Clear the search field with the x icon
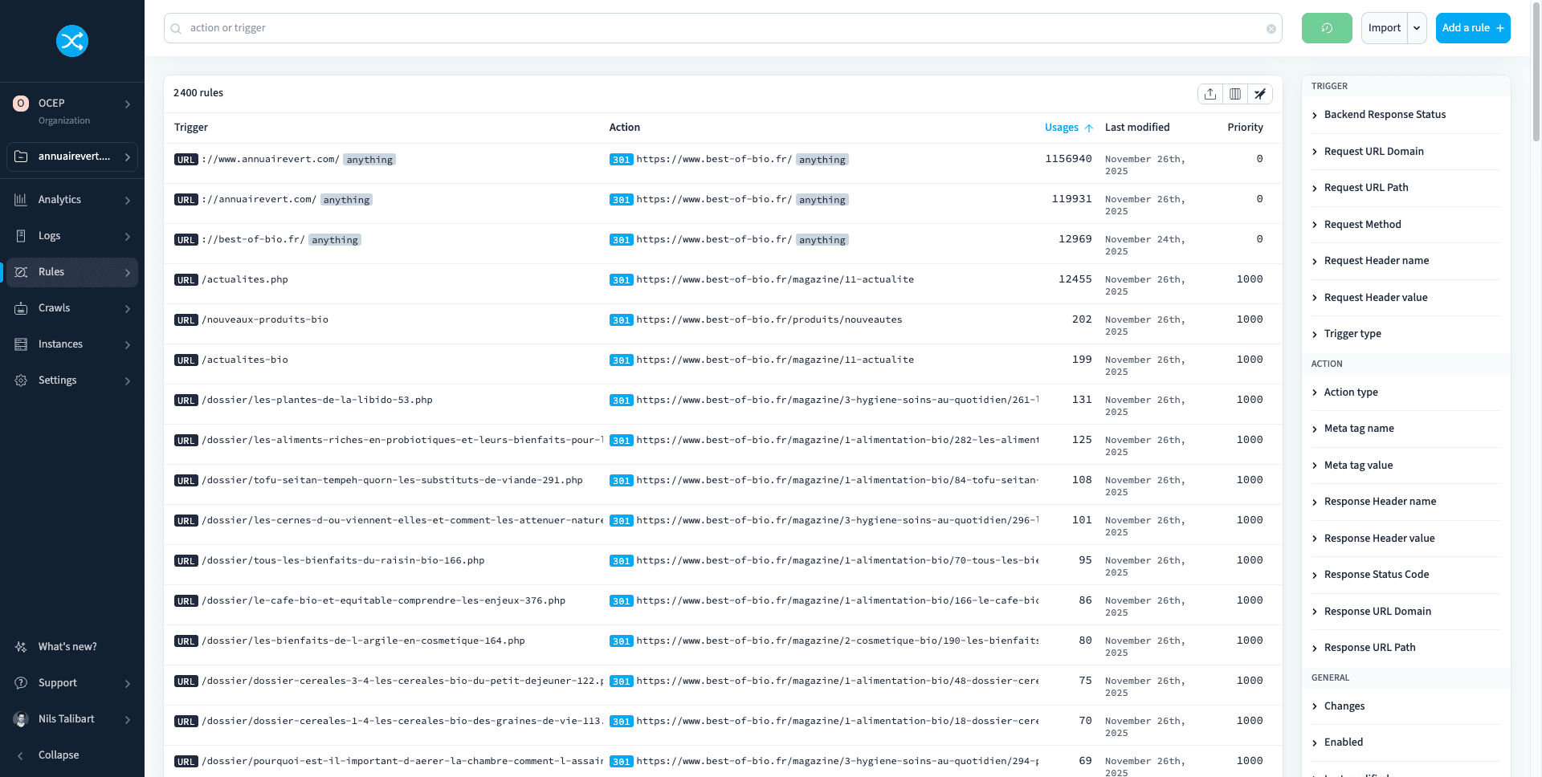The width and height of the screenshot is (1542, 777). pyautogui.click(x=1271, y=29)
